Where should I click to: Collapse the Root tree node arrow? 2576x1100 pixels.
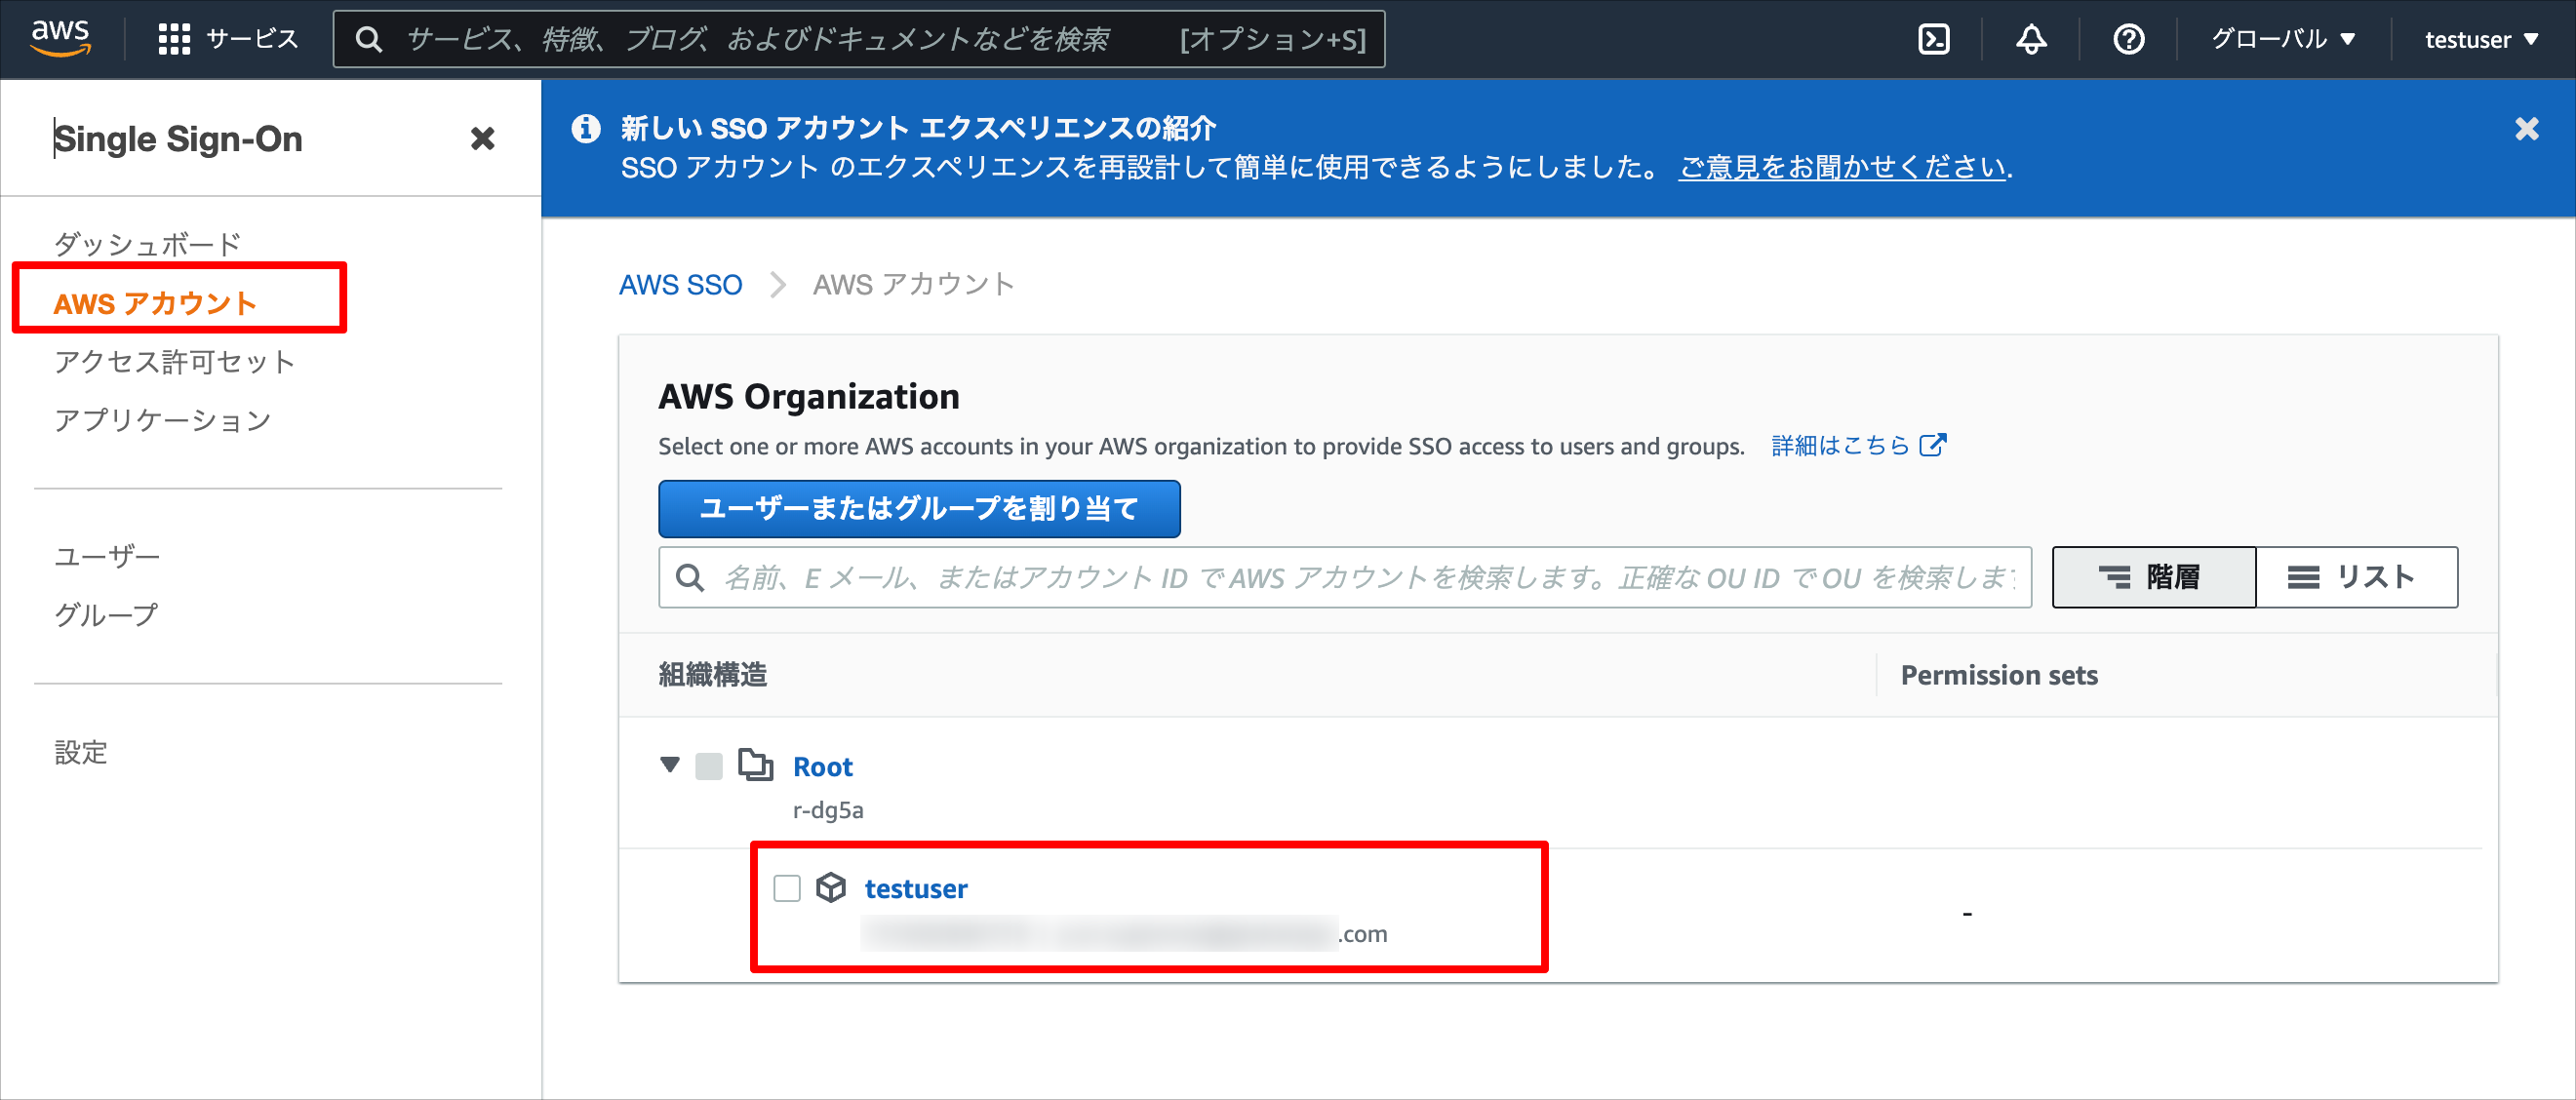670,766
